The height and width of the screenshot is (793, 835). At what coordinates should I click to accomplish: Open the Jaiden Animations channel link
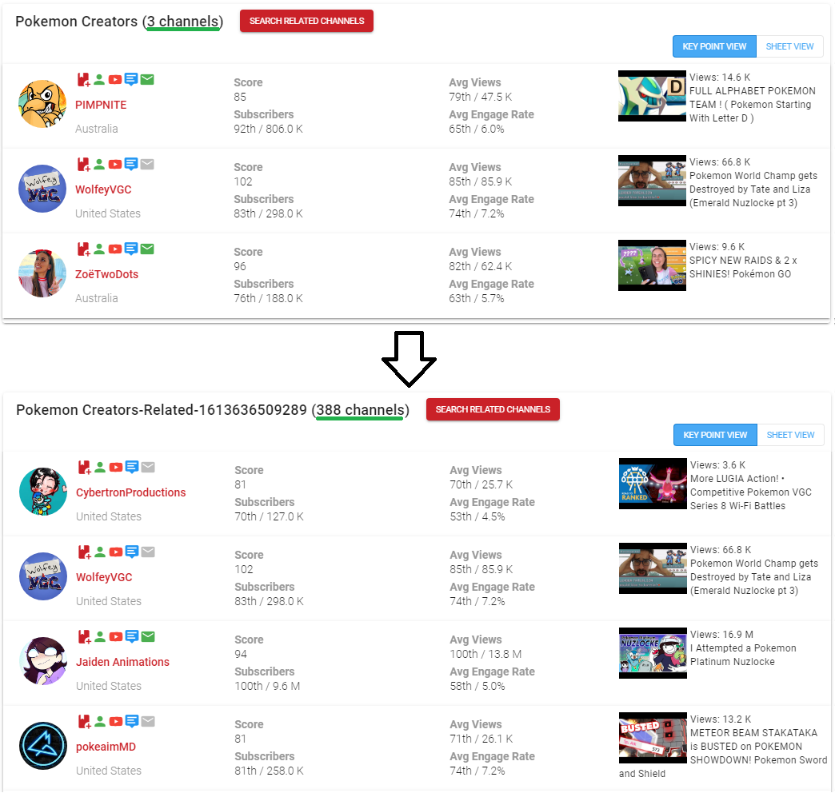pos(122,662)
